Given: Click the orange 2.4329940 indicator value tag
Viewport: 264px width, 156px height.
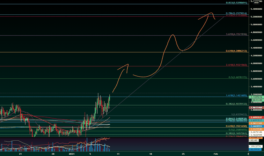Looking at the screenshot, I should click(256, 129).
